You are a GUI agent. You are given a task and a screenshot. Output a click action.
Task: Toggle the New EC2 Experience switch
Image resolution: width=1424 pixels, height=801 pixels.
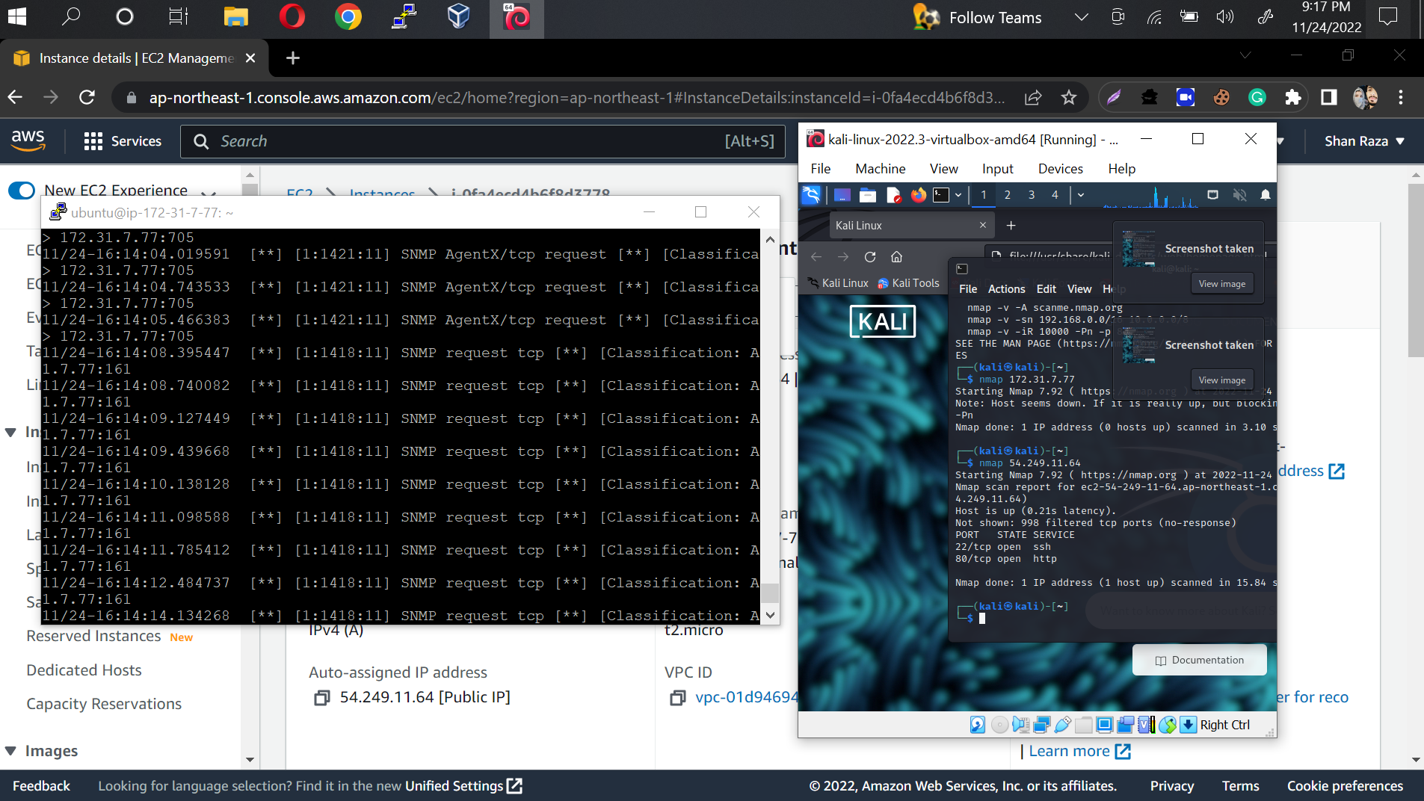[21, 191]
